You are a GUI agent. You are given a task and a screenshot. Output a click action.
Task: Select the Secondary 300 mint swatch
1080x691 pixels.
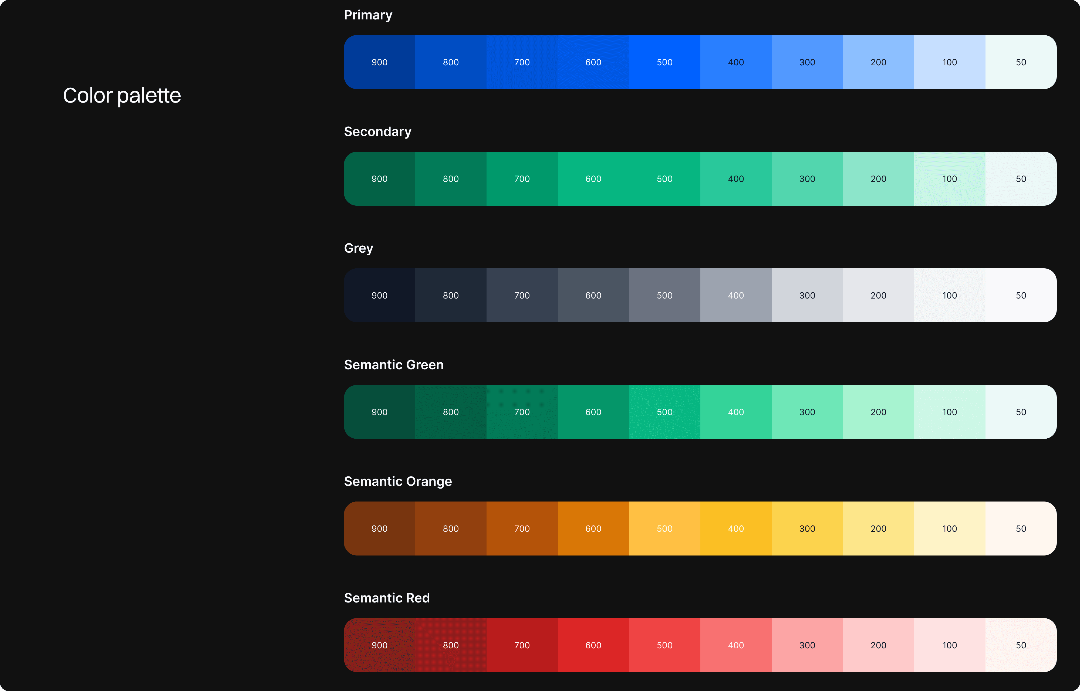[807, 179]
